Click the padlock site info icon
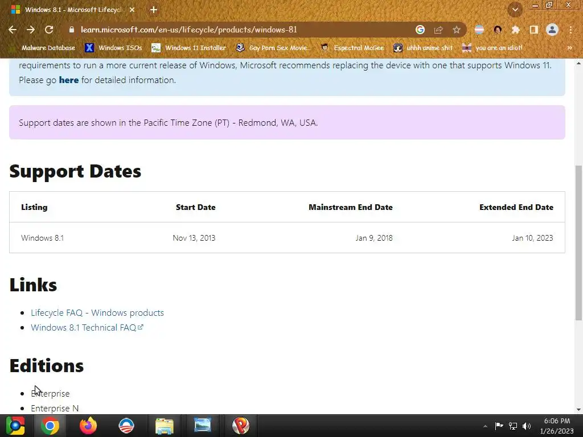583x437 pixels. (x=72, y=30)
